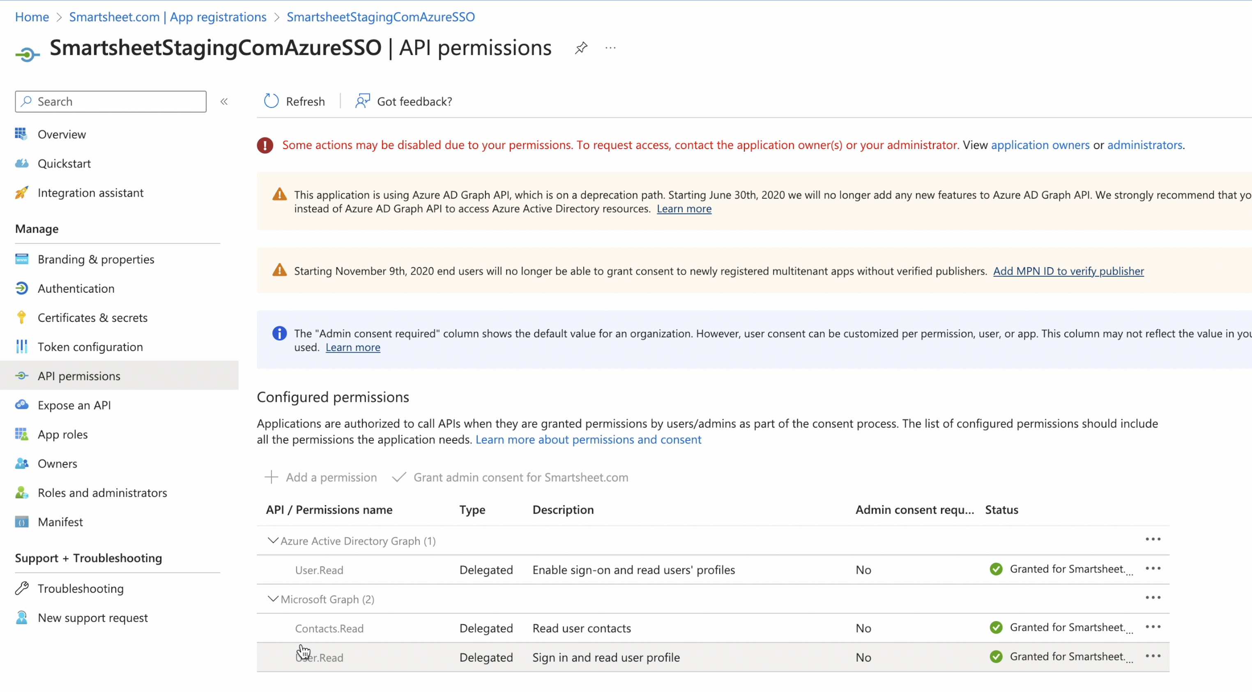This screenshot has height=692, width=1252.
Task: Click the pin icon beside the page title
Action: [581, 48]
